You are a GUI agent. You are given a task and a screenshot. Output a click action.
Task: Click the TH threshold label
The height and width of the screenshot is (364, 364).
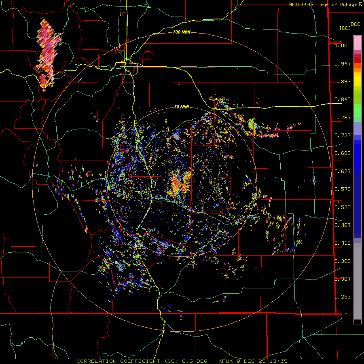tap(347, 315)
